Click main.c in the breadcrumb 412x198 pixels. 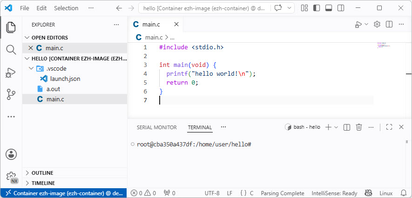(x=154, y=38)
